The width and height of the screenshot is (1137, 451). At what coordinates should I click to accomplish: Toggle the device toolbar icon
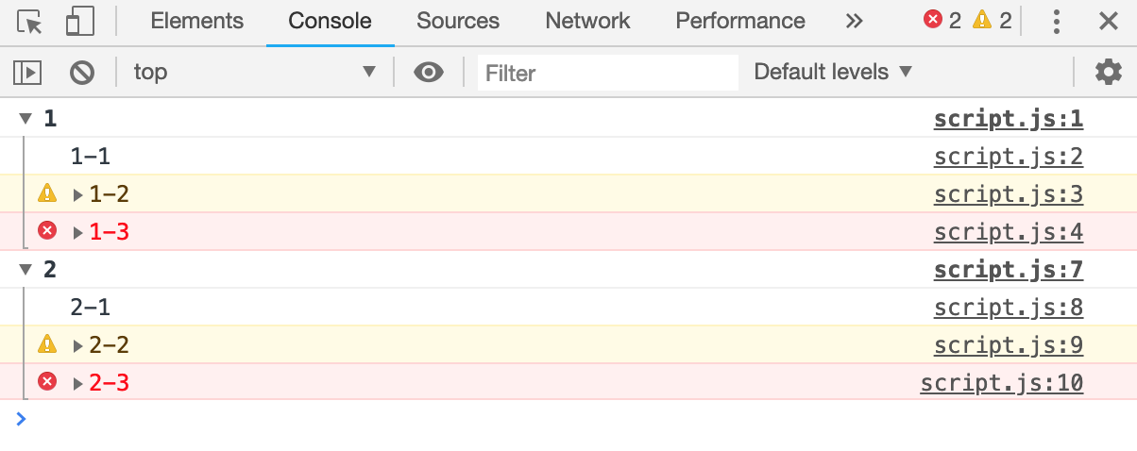pyautogui.click(x=80, y=22)
